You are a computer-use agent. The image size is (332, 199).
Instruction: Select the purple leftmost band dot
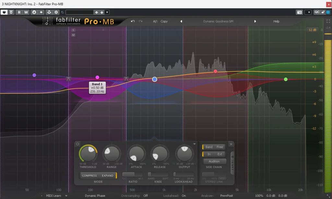point(34,75)
